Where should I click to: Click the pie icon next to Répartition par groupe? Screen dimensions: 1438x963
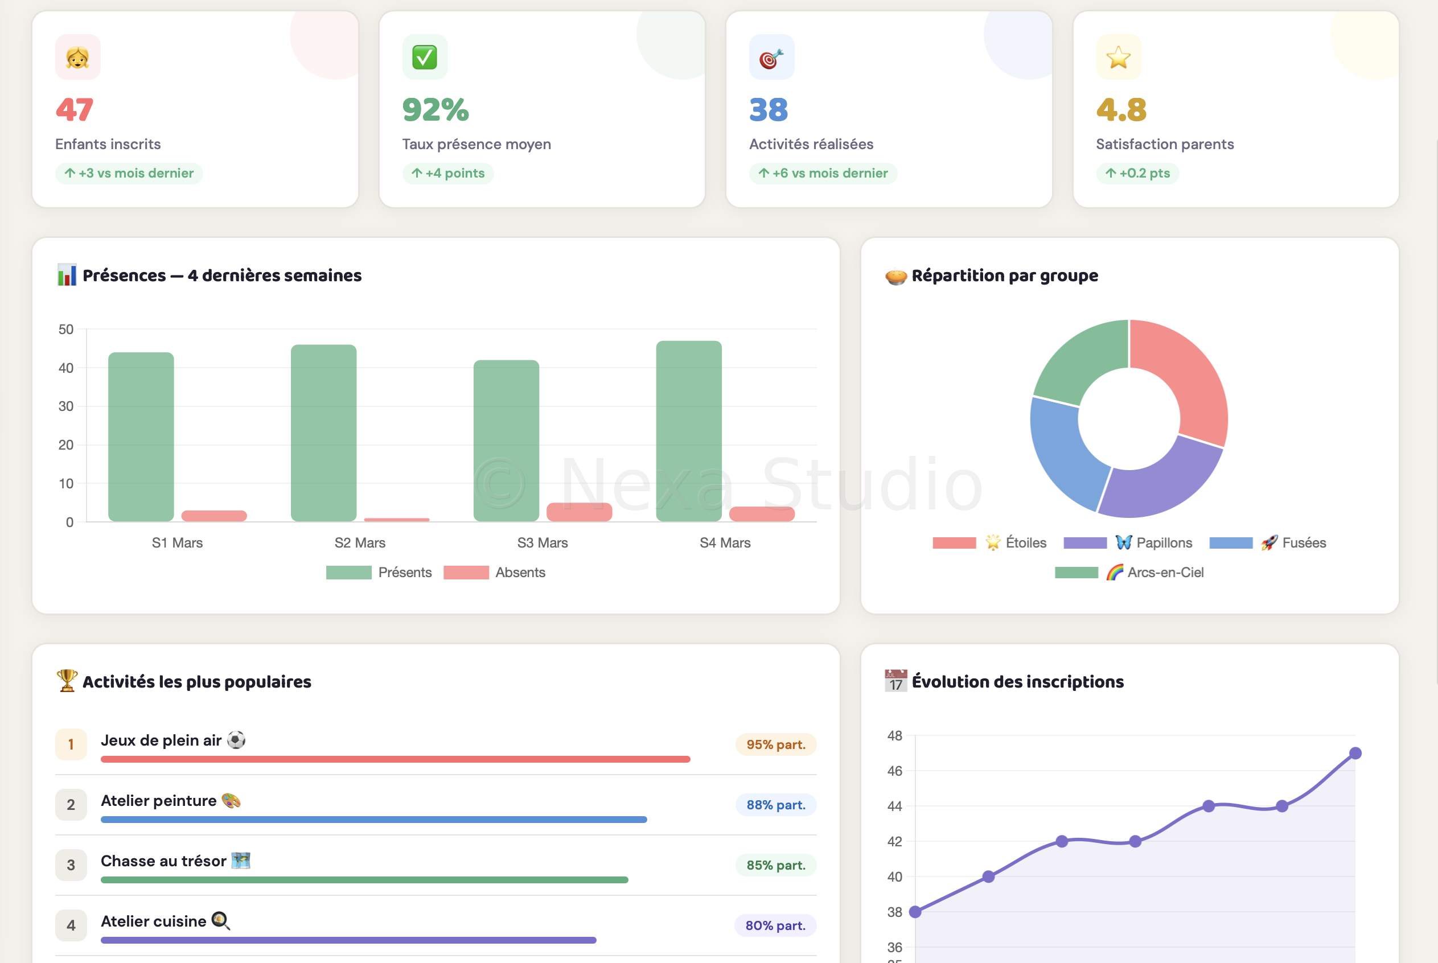click(x=896, y=277)
